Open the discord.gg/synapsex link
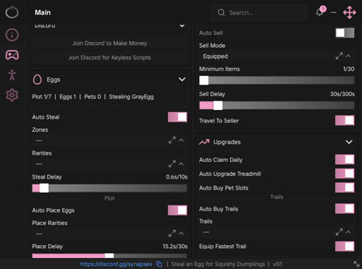 pos(117,264)
